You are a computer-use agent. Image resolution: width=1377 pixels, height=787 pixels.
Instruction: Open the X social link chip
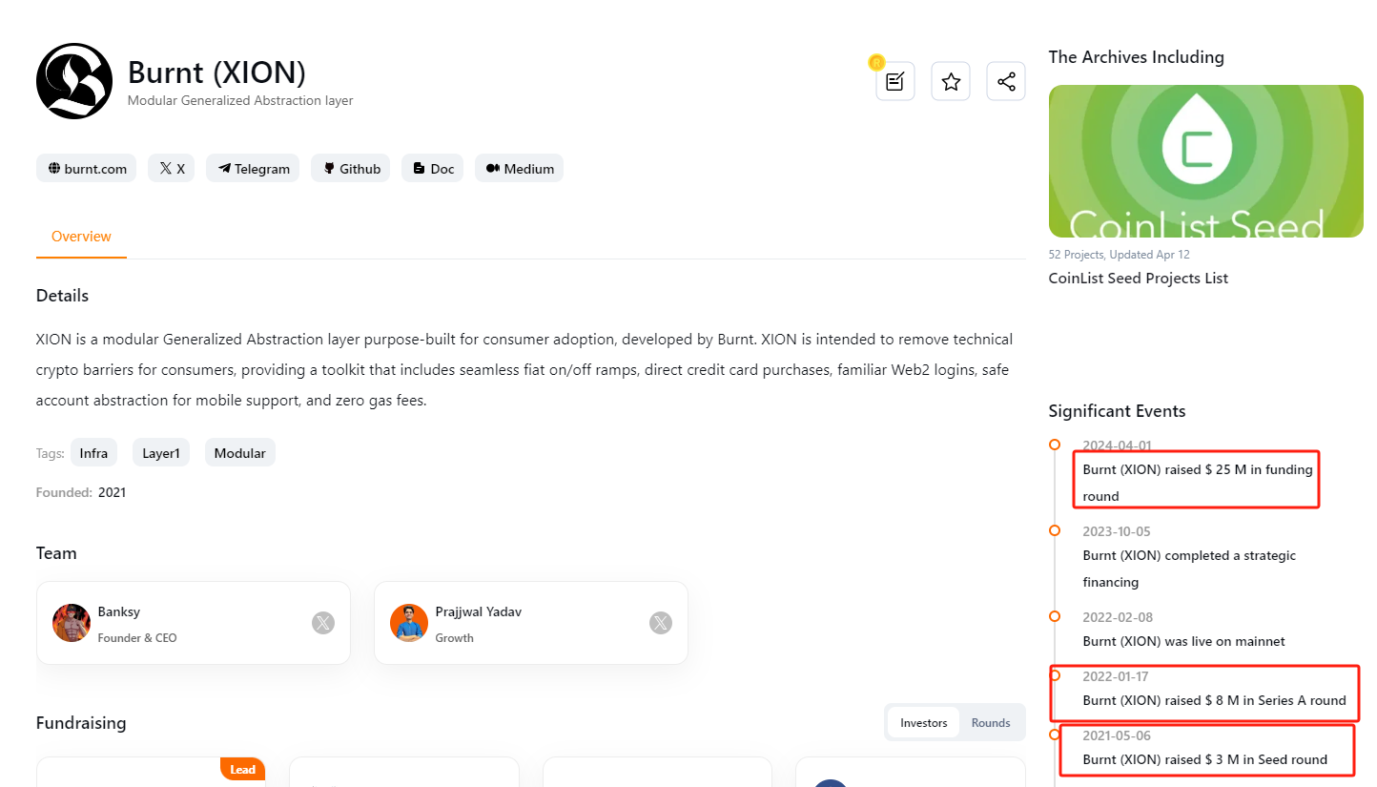coord(172,169)
